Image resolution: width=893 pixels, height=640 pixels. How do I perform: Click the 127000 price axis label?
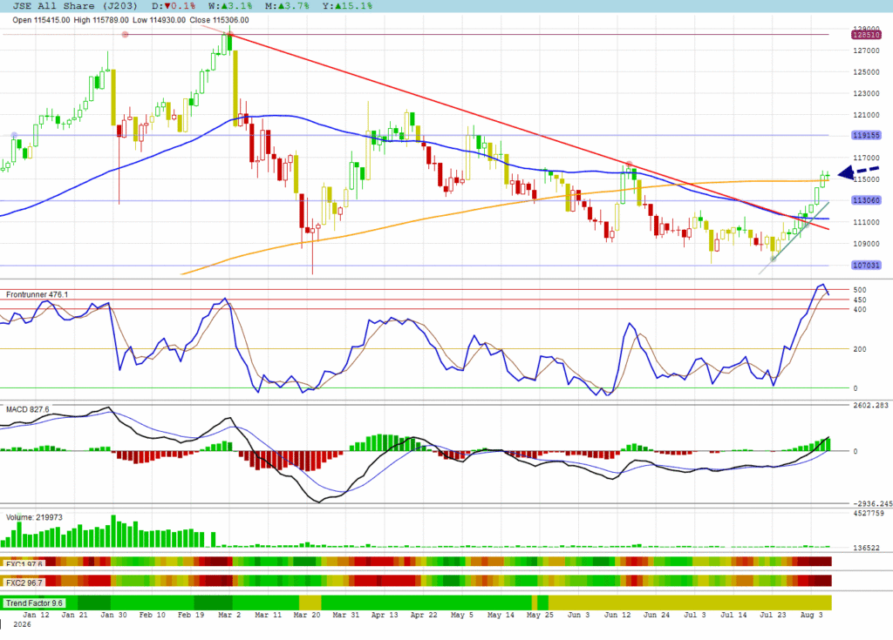[866, 51]
